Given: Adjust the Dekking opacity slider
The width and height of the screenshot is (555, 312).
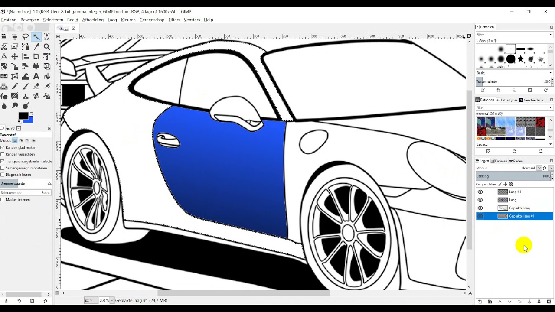Looking at the screenshot, I should [513, 176].
